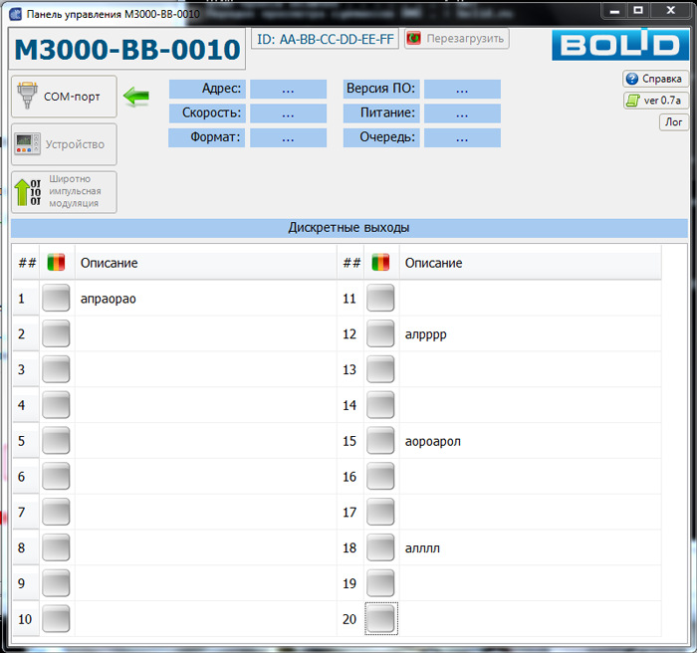Screen dimensions: 697x653
Task: Click the window icon in title bar
Action: pyautogui.click(x=15, y=13)
